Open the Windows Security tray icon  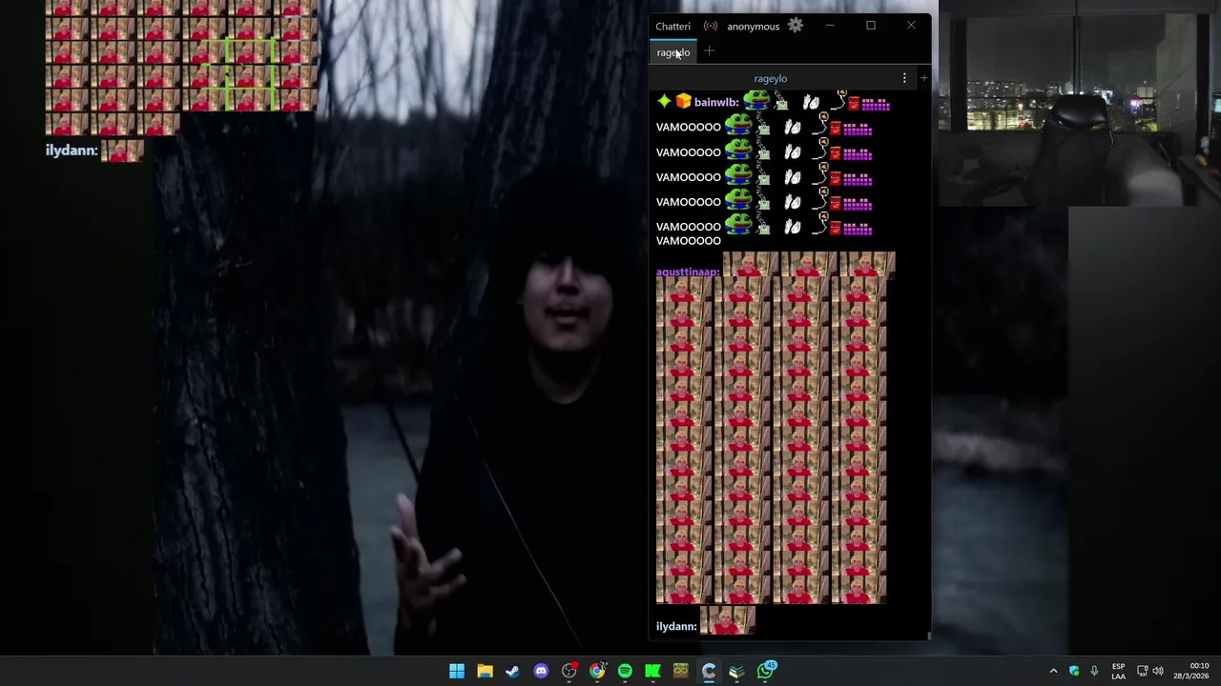point(1074,671)
